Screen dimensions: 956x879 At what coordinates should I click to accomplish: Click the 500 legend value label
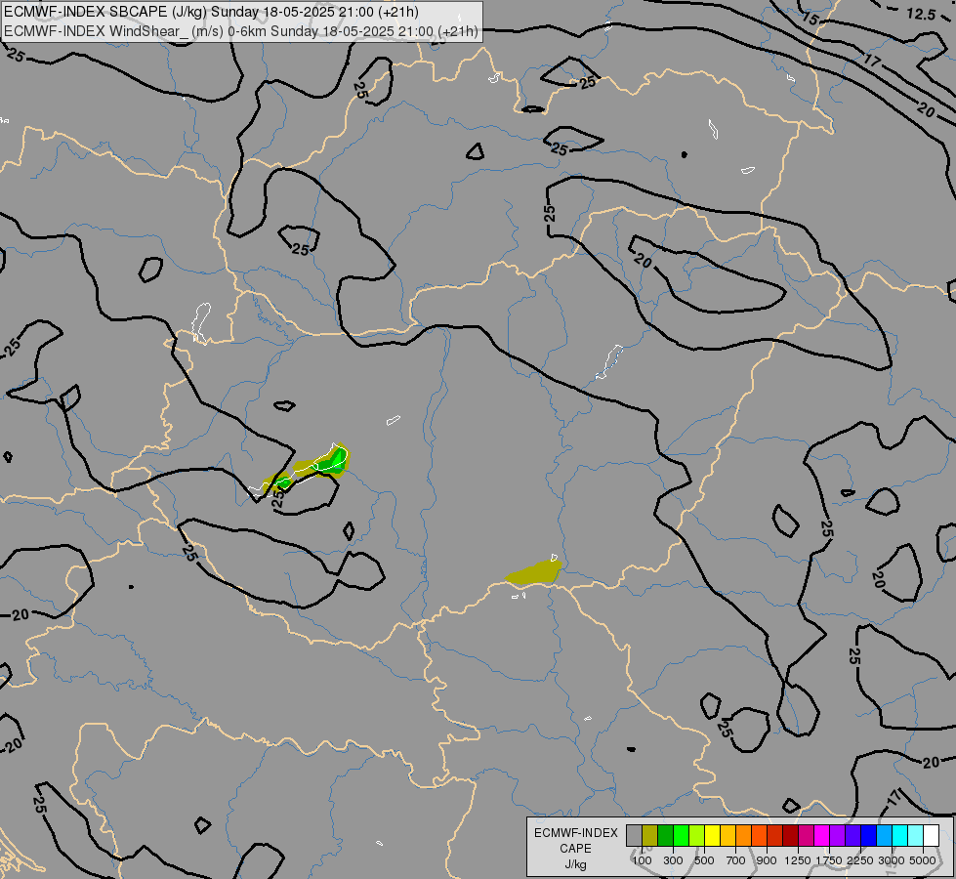(704, 860)
